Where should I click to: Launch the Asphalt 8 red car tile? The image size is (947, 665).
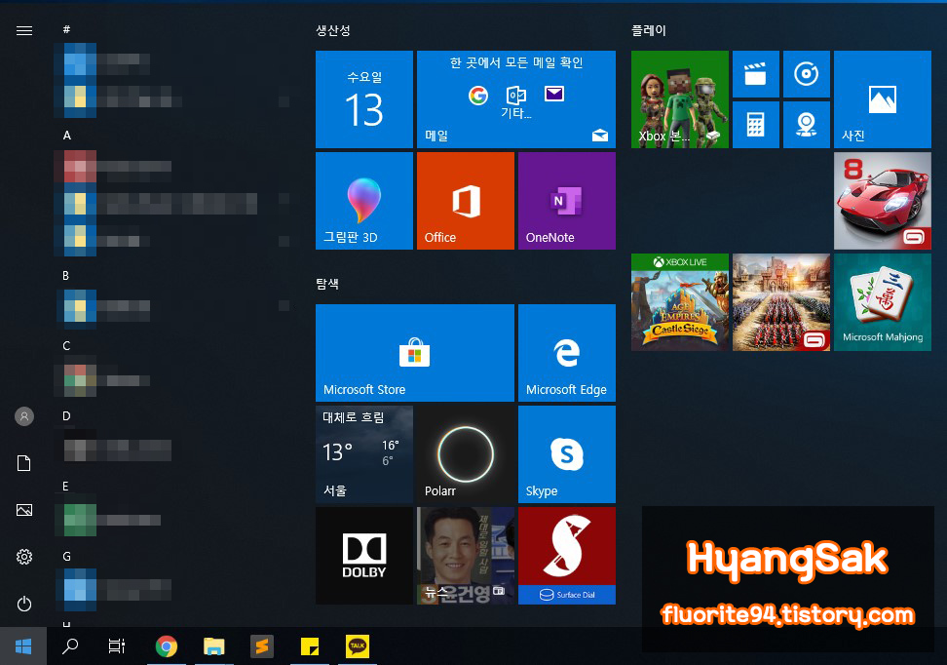883,201
